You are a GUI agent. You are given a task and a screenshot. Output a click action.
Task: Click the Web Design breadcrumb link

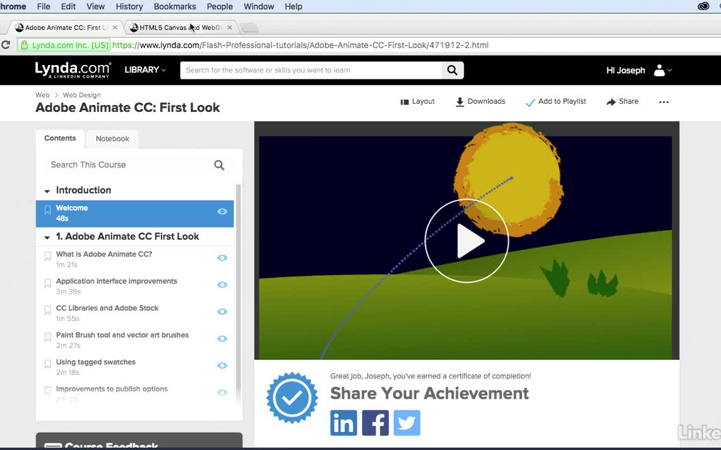(81, 95)
